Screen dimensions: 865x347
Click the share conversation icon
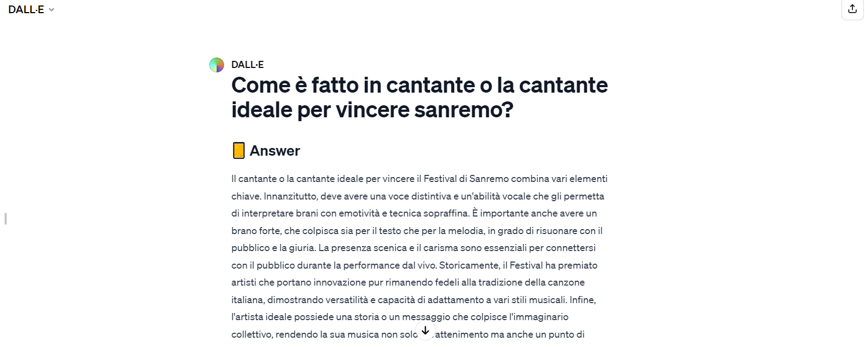pyautogui.click(x=852, y=9)
